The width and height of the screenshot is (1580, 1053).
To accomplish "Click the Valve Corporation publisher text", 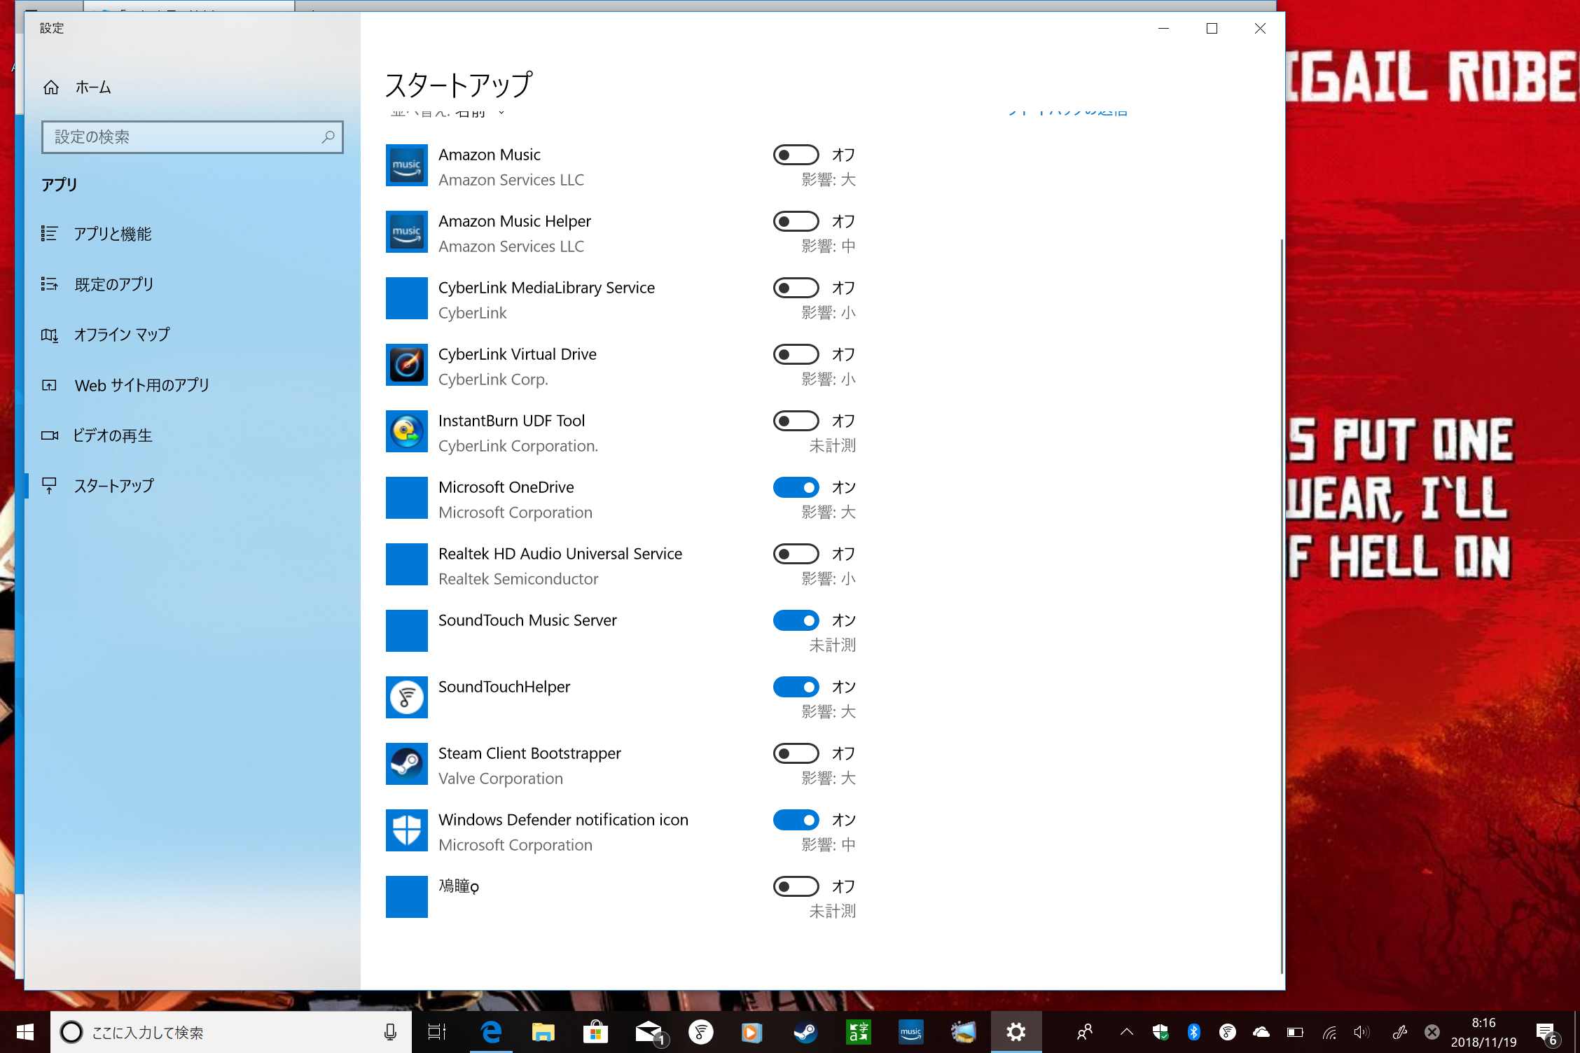I will (x=501, y=779).
